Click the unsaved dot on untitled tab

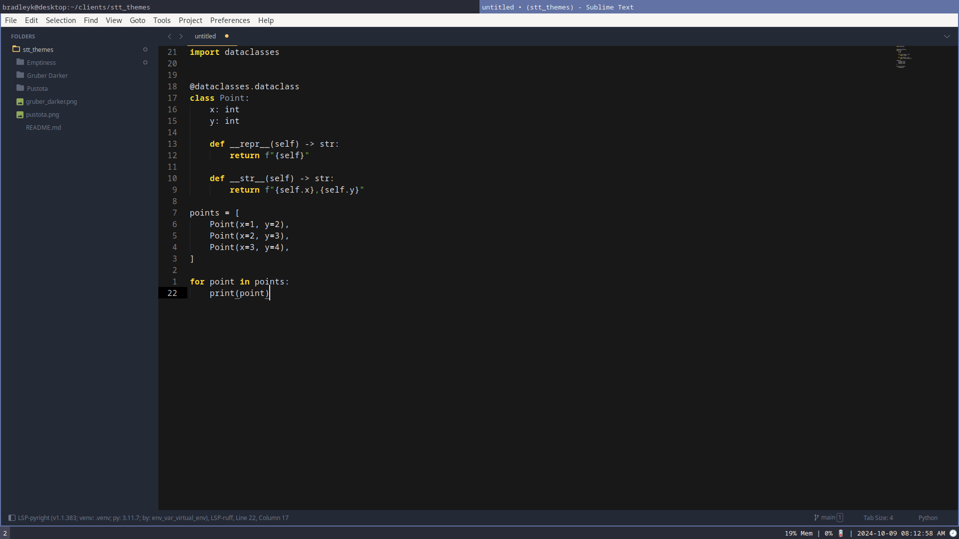(227, 36)
